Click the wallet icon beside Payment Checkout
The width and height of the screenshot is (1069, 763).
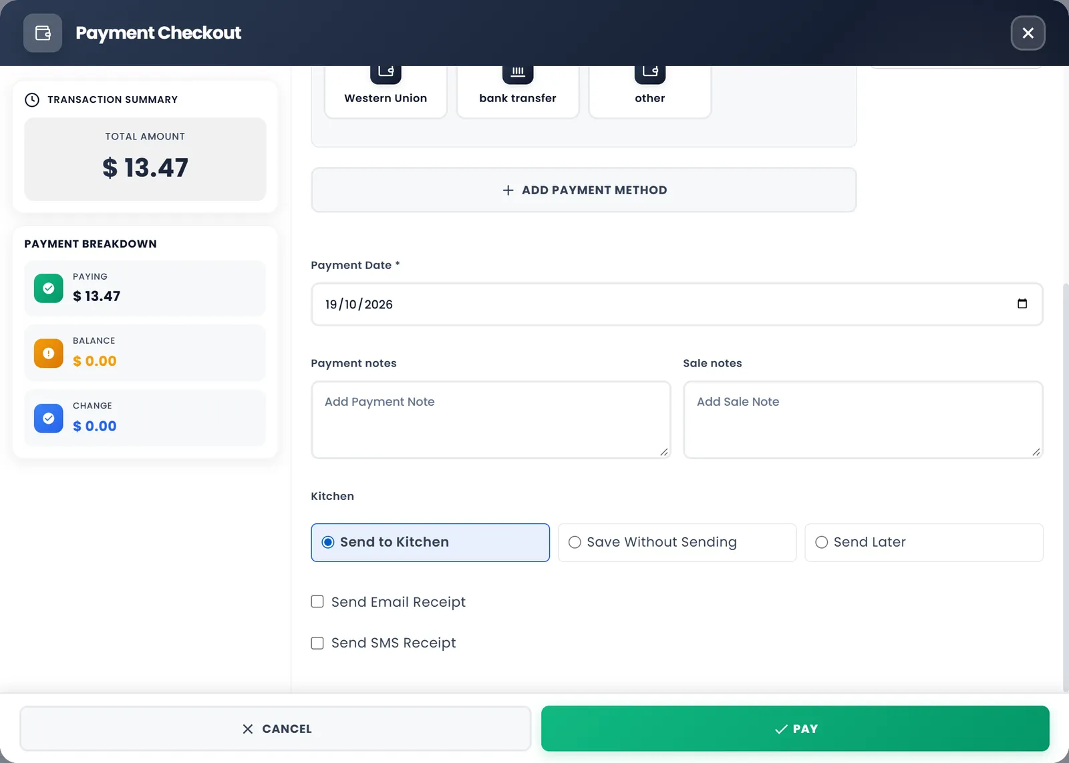coord(43,33)
